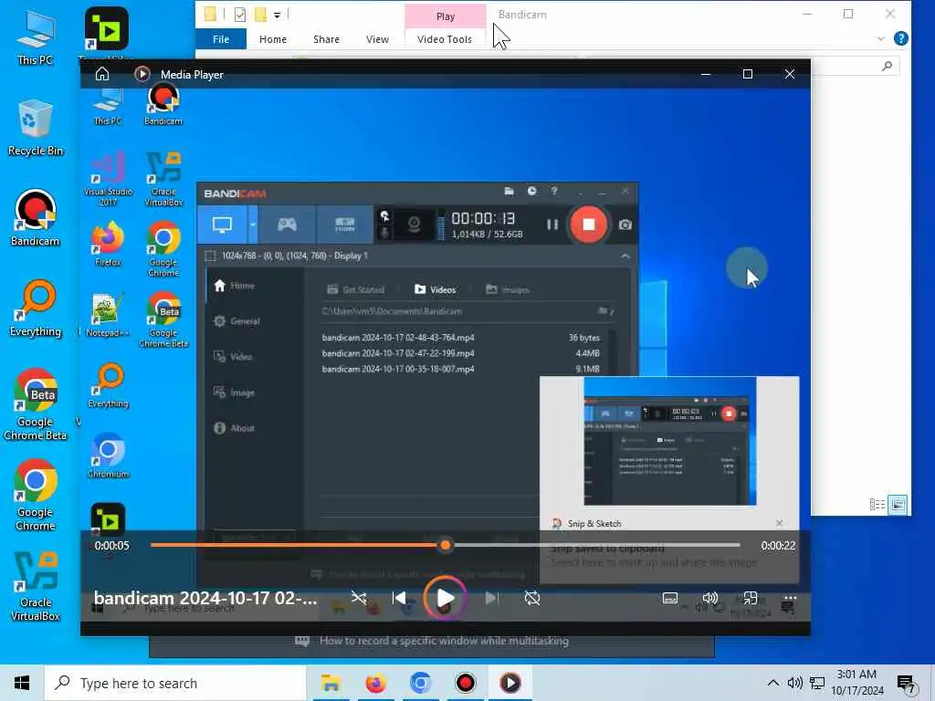935x701 pixels.
Task: Toggle repeat mode in Media Player
Action: click(x=532, y=598)
